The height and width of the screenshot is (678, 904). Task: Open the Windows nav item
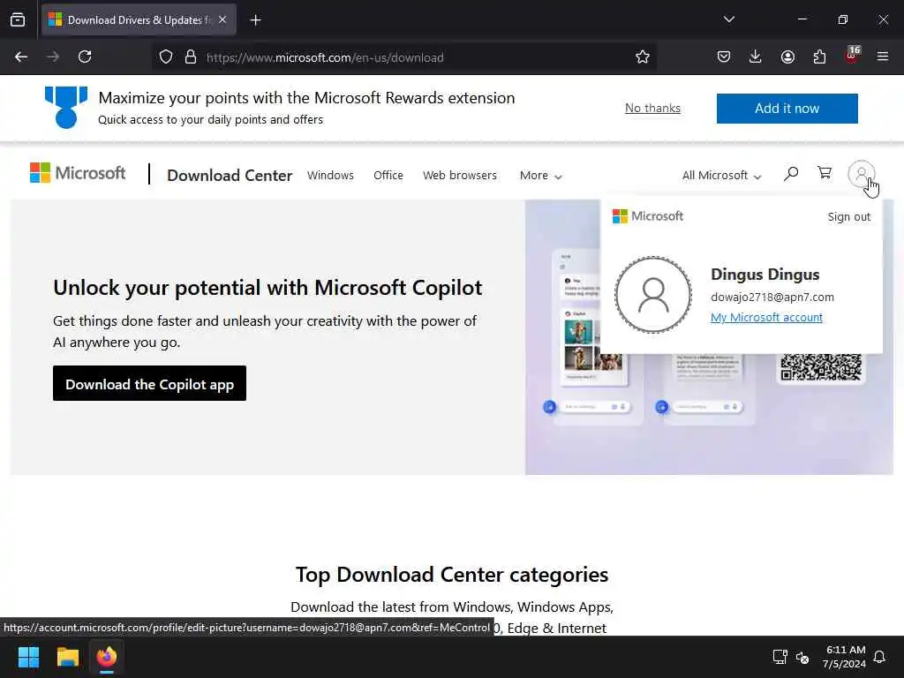[330, 176]
